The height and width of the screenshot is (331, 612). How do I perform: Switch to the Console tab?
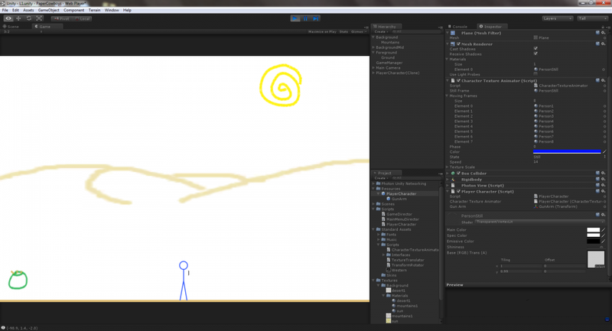tap(457, 27)
